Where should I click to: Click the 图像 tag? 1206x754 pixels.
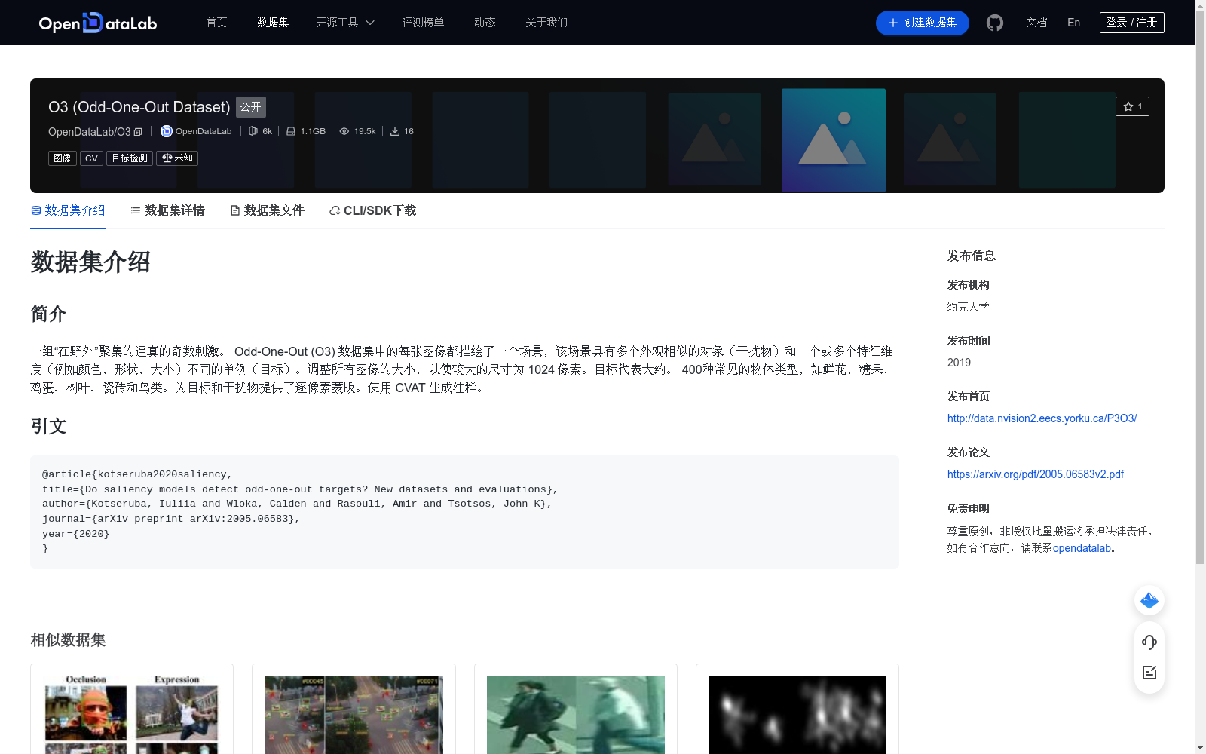[x=63, y=158]
